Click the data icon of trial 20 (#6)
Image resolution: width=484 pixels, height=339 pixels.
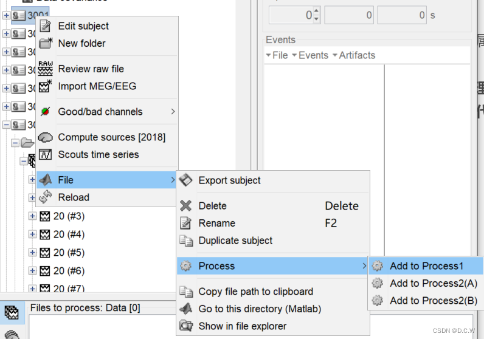[45, 271]
